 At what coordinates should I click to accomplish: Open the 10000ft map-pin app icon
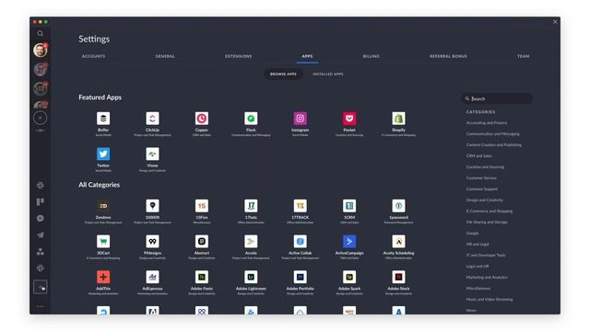click(152, 206)
